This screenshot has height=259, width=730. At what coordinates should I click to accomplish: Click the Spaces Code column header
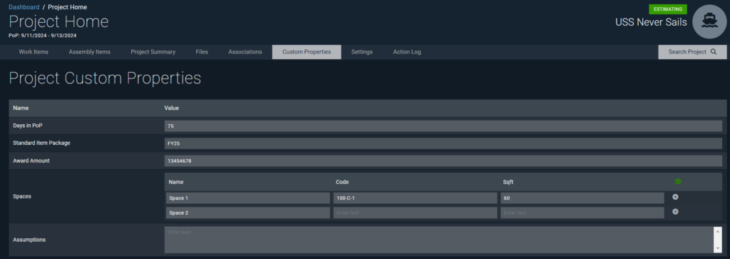(x=342, y=182)
